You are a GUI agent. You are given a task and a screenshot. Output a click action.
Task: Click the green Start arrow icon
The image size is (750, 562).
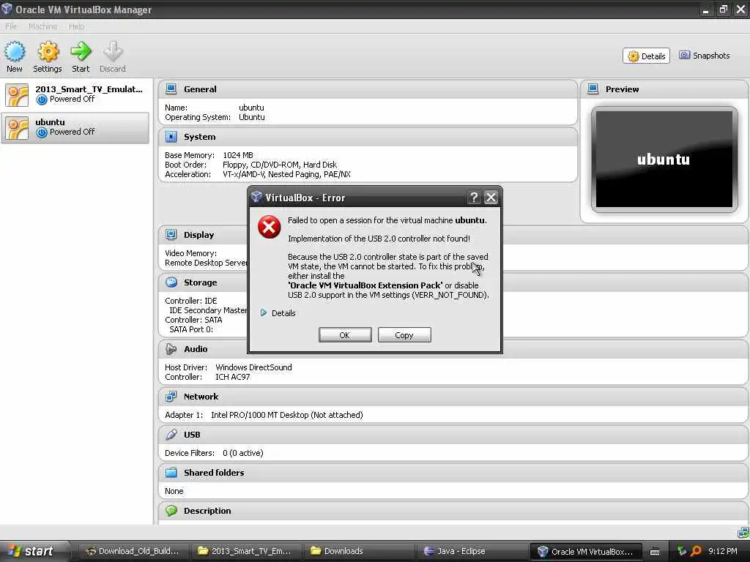pos(81,51)
